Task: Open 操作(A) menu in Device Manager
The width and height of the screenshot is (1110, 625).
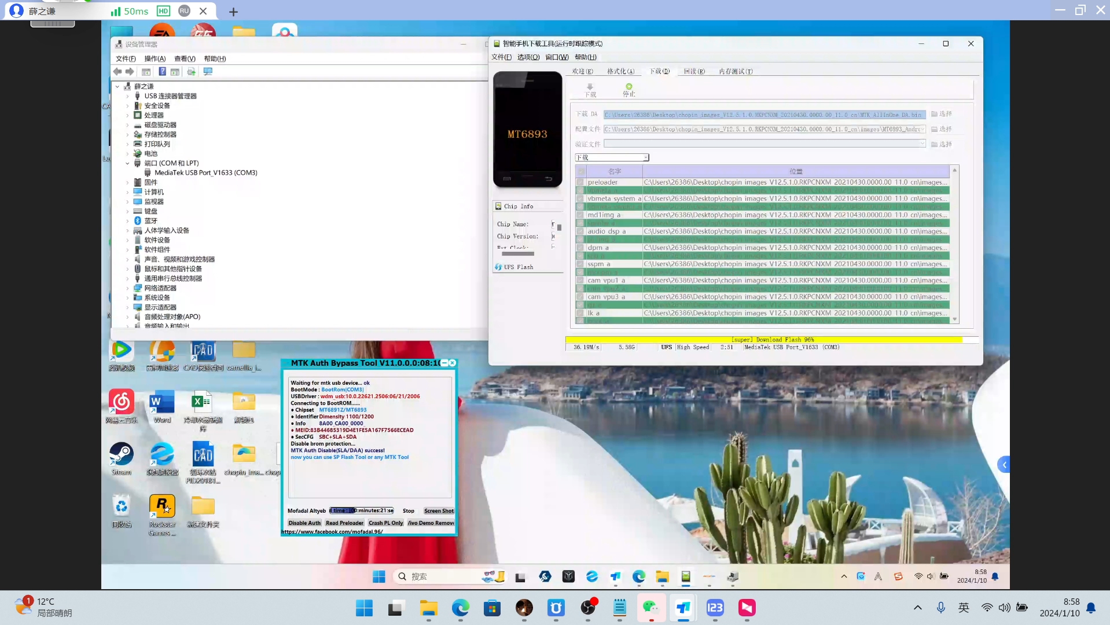Action: click(155, 58)
